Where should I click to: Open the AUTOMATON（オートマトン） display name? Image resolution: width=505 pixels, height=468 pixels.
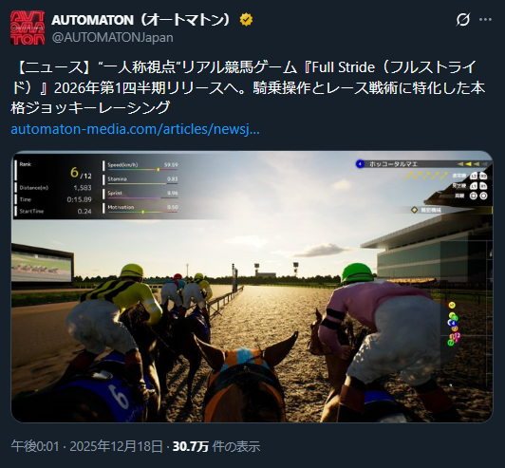[x=141, y=20]
